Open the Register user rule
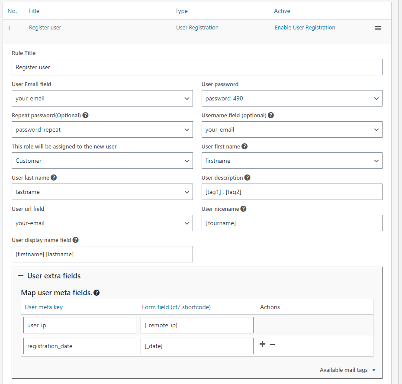 click(x=45, y=27)
